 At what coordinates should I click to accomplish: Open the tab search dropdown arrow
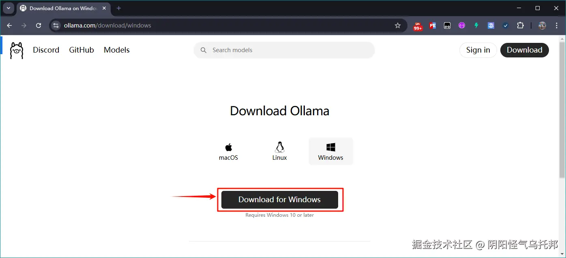click(x=9, y=8)
